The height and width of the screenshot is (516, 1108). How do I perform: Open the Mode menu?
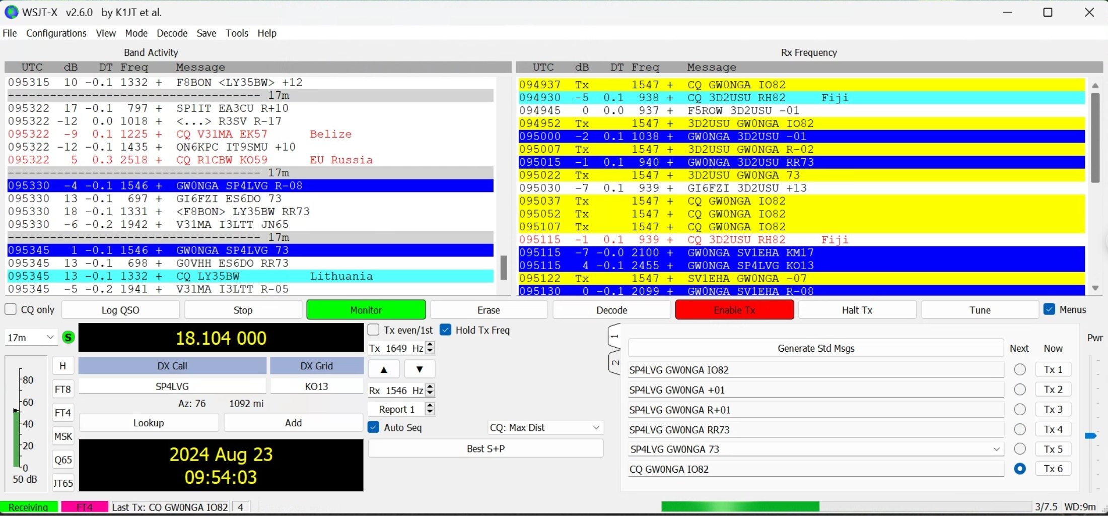[136, 33]
